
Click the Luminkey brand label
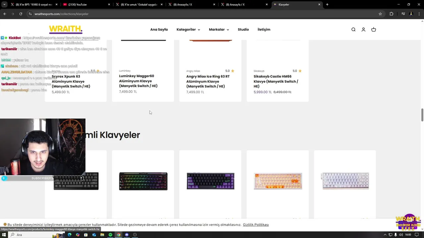125,71
